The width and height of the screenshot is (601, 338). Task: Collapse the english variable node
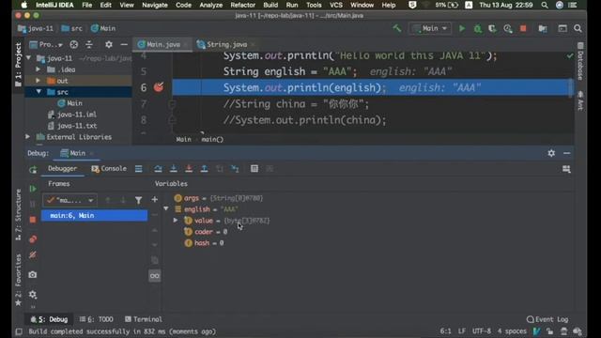[x=166, y=208]
